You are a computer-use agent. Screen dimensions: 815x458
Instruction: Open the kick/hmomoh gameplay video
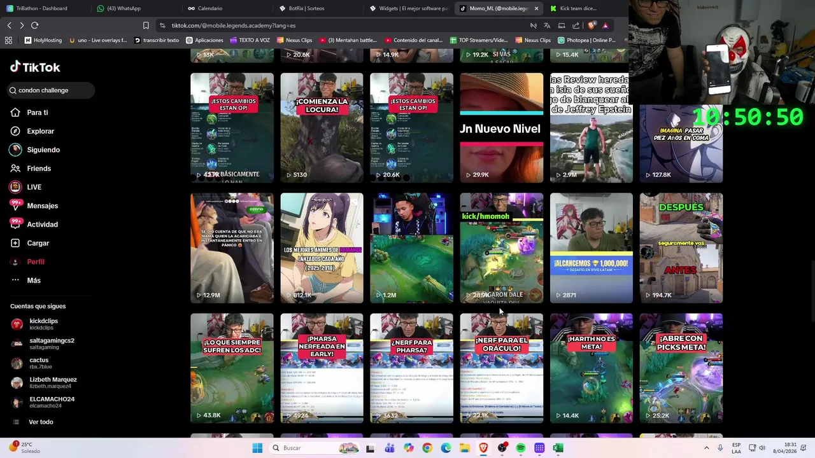point(501,248)
